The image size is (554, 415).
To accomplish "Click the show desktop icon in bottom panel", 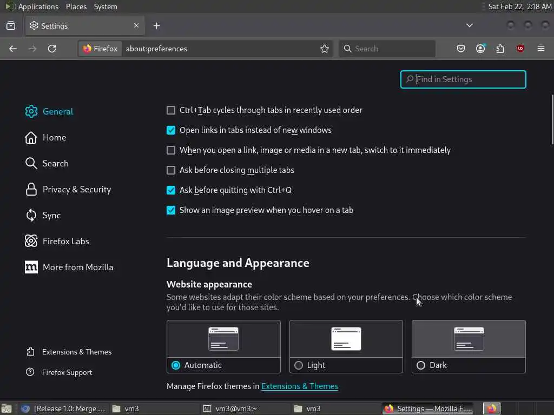I will pyautogui.click(x=6, y=409).
